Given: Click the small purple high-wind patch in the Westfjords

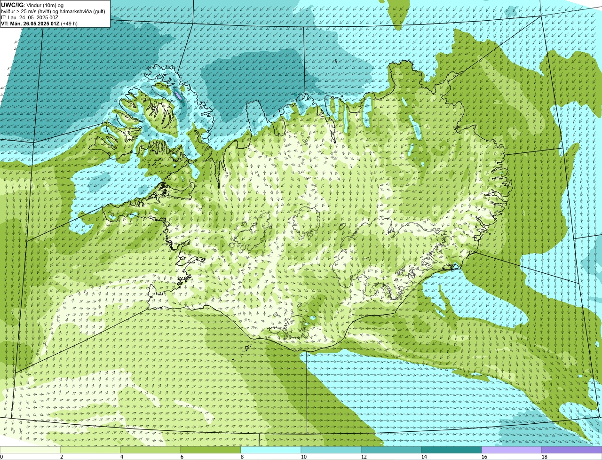Looking at the screenshot, I should click(178, 95).
